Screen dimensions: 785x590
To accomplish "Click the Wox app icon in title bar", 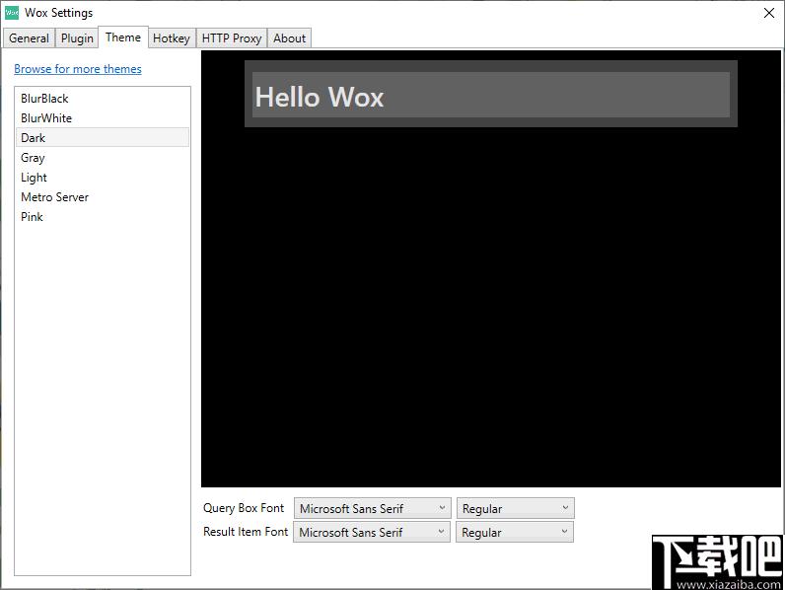I will pos(12,13).
